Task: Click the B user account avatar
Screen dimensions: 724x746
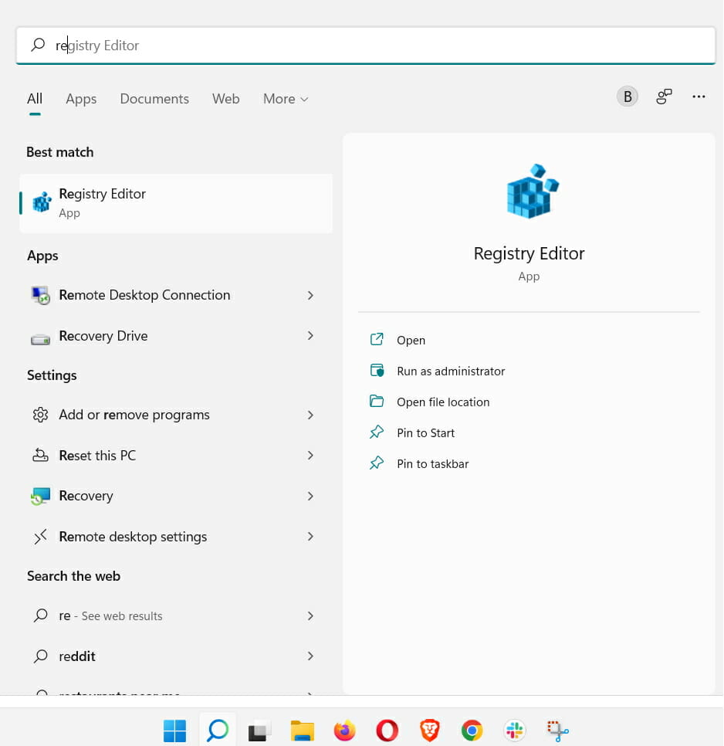Action: [x=627, y=97]
